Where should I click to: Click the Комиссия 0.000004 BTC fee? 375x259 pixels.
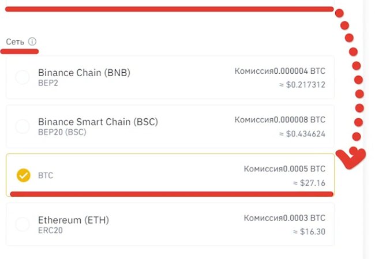(x=280, y=71)
